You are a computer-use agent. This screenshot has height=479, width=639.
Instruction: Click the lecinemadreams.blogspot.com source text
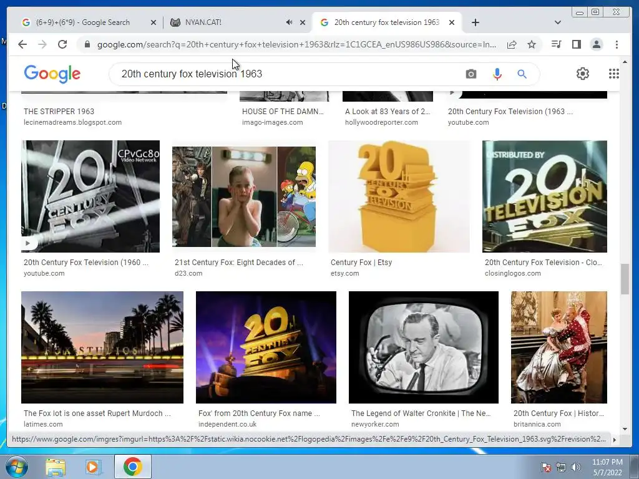72,123
